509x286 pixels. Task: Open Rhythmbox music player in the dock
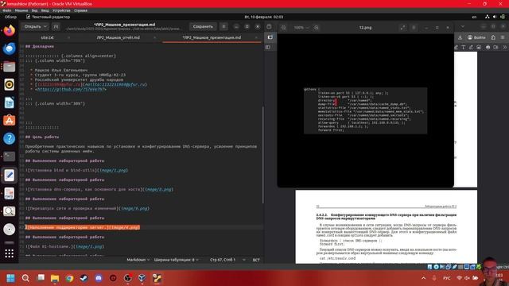(9, 85)
